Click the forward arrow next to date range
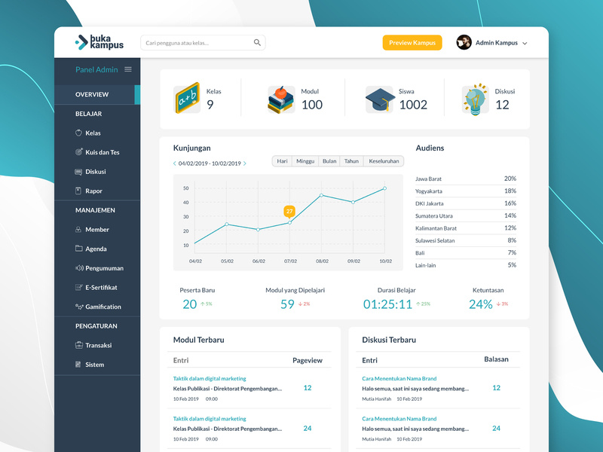 [243, 161]
